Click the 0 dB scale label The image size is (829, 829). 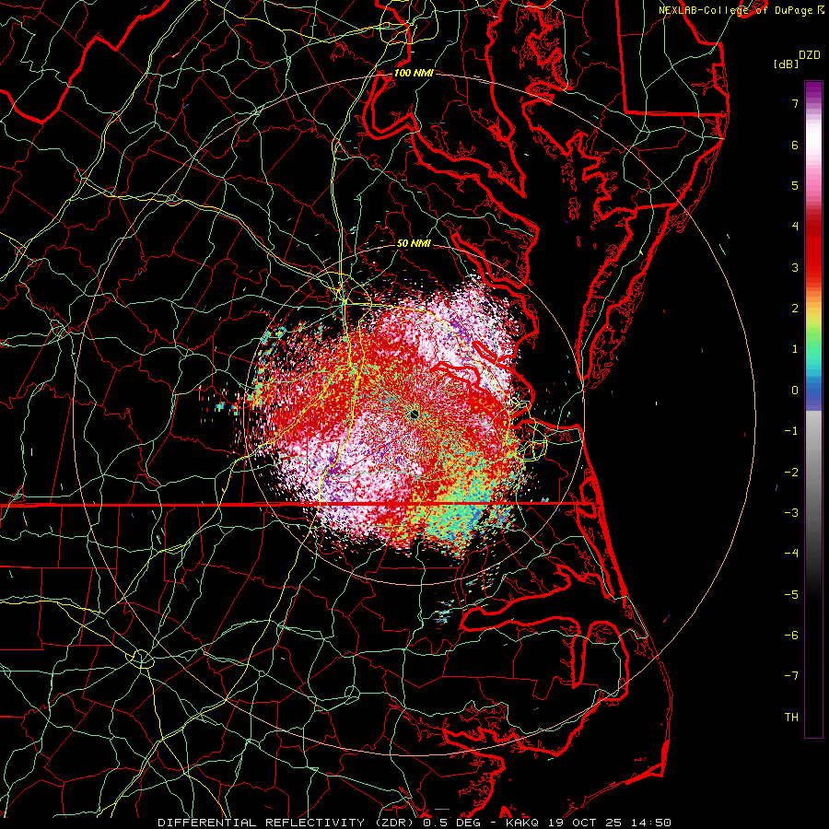tap(795, 391)
